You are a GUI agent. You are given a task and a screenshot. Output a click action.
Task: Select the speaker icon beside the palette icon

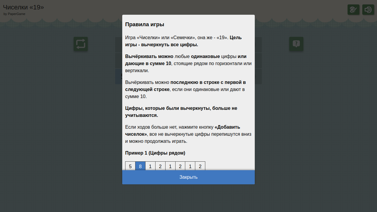pyautogui.click(x=368, y=9)
